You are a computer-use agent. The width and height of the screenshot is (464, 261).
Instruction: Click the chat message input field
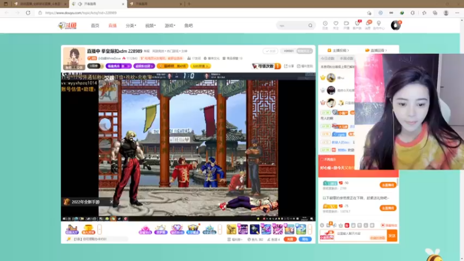coord(360,235)
